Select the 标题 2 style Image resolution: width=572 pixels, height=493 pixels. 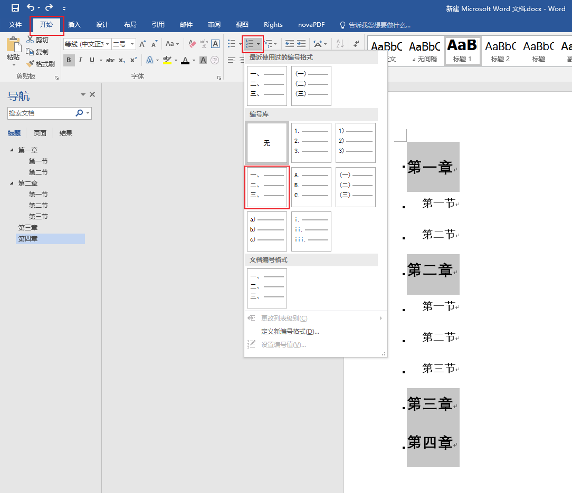(x=500, y=51)
